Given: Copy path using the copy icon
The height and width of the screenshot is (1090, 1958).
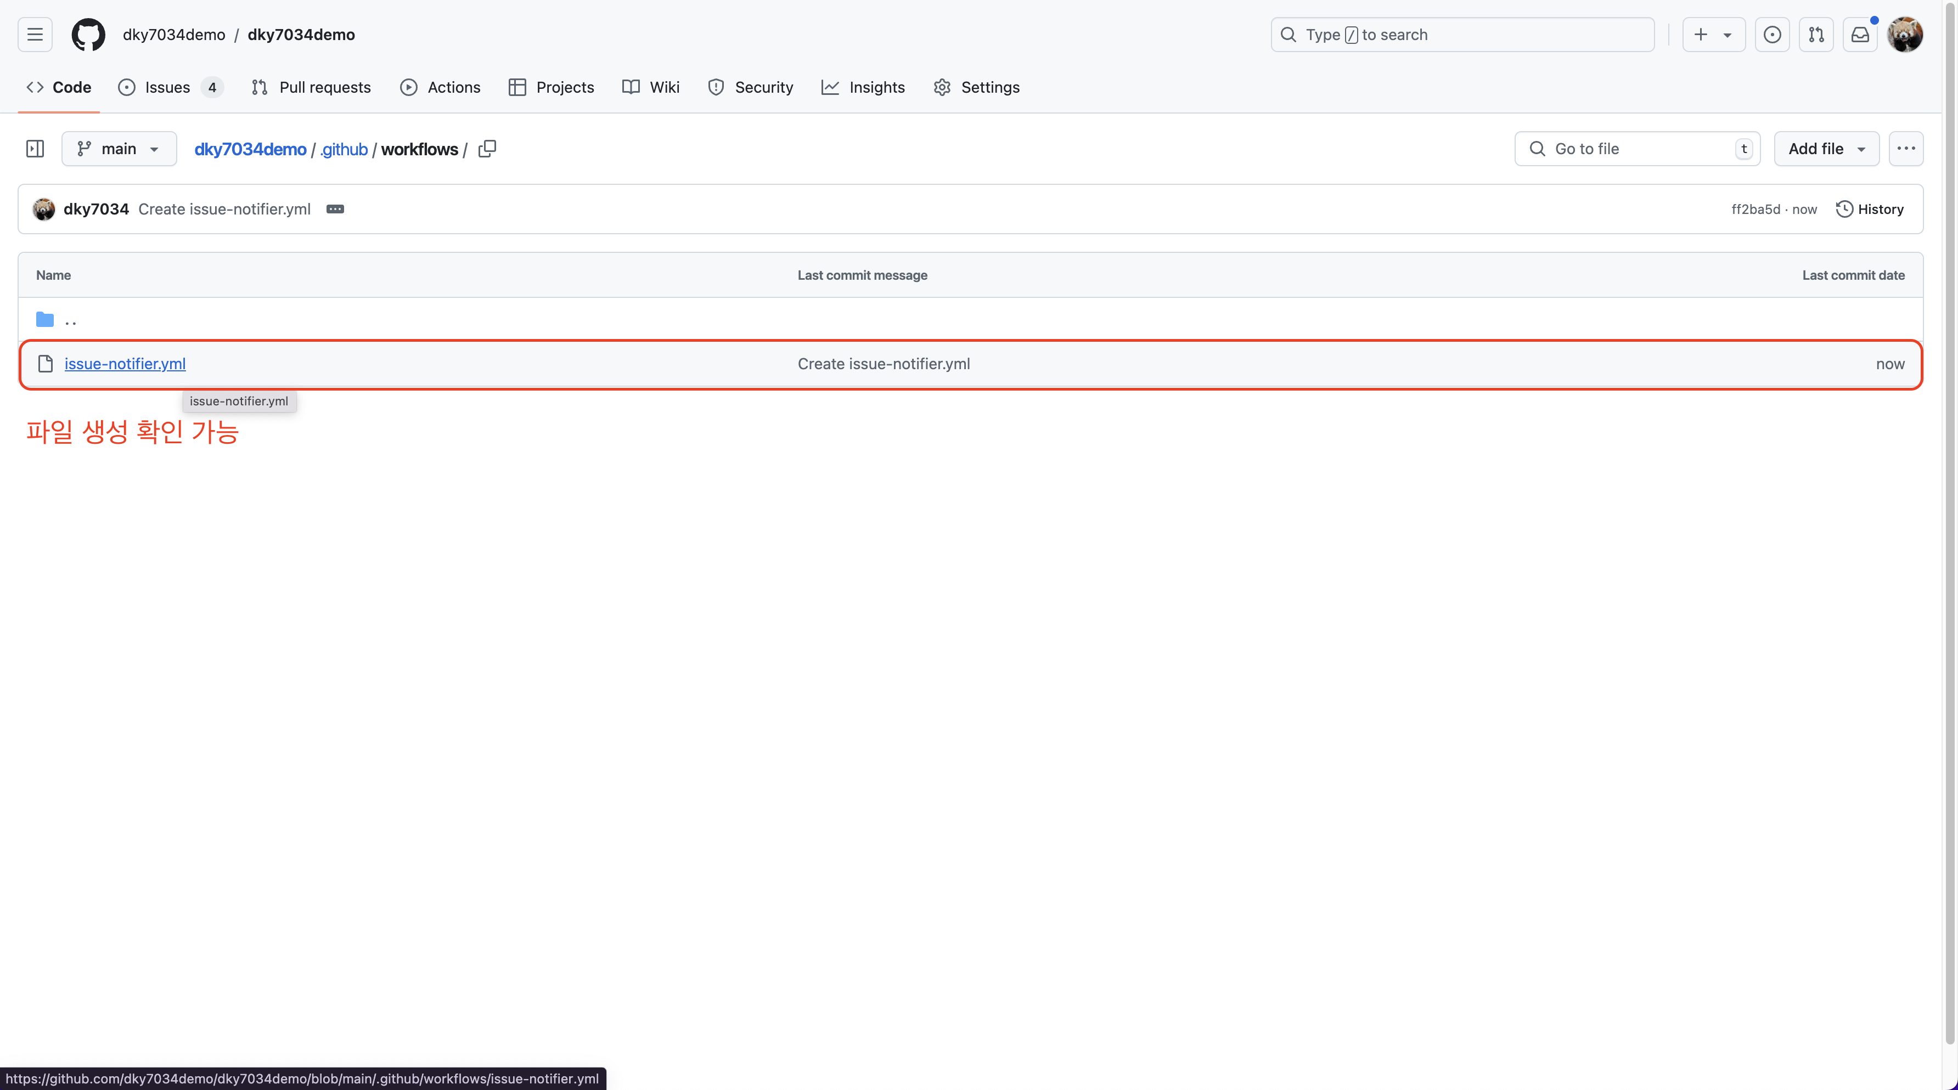Looking at the screenshot, I should (x=487, y=149).
